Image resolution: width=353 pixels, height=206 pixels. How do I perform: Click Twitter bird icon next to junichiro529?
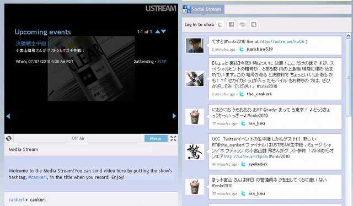[x=242, y=49]
